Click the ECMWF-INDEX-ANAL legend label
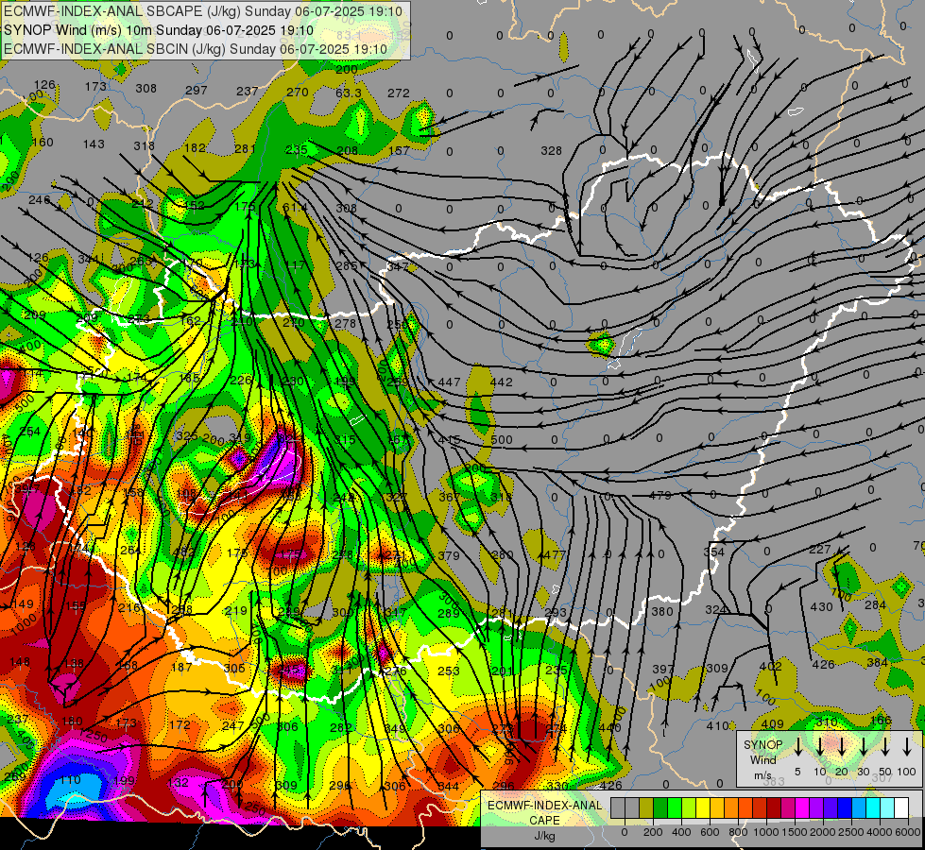 545,805
